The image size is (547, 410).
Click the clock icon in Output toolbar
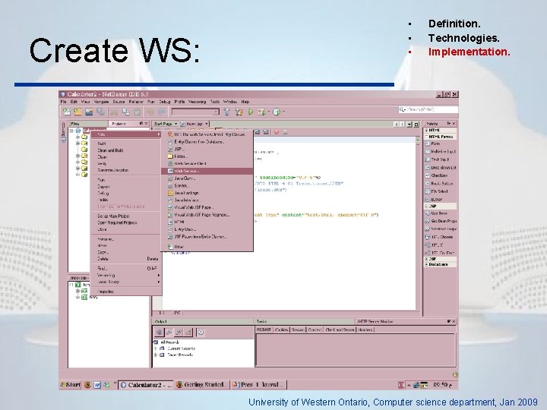pos(201,333)
